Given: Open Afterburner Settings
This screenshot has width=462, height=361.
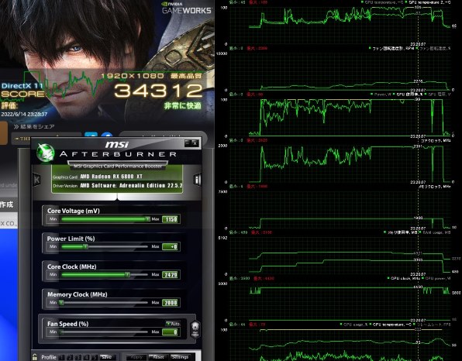Looking at the screenshot, I should click(x=180, y=357).
